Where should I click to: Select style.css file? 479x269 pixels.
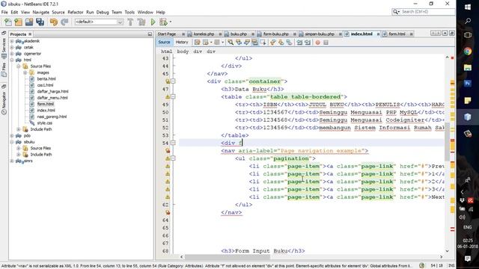click(x=45, y=123)
